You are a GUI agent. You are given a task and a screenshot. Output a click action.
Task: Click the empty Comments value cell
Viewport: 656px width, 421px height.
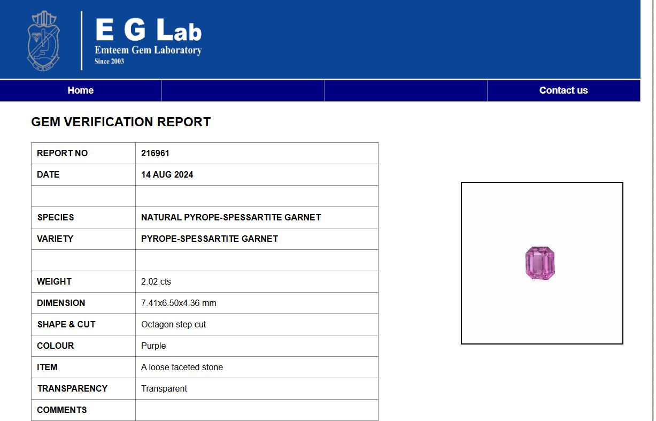[x=257, y=410]
